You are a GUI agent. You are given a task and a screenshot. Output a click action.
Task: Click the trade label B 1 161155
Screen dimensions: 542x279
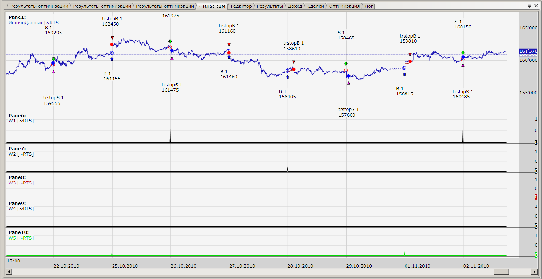[x=112, y=76]
